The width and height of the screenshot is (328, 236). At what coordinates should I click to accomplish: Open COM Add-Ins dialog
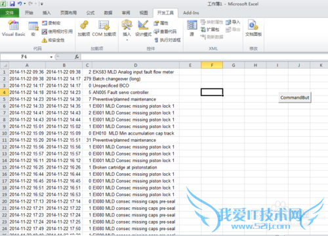pos(104,28)
